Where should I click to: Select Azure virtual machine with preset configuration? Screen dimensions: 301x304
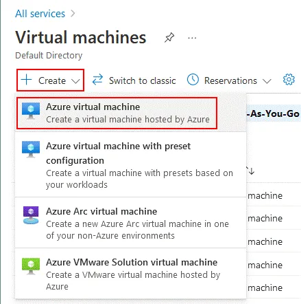pos(130,164)
